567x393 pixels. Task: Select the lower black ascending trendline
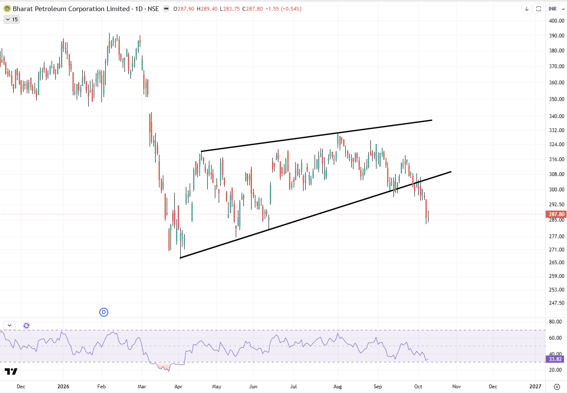click(x=315, y=215)
